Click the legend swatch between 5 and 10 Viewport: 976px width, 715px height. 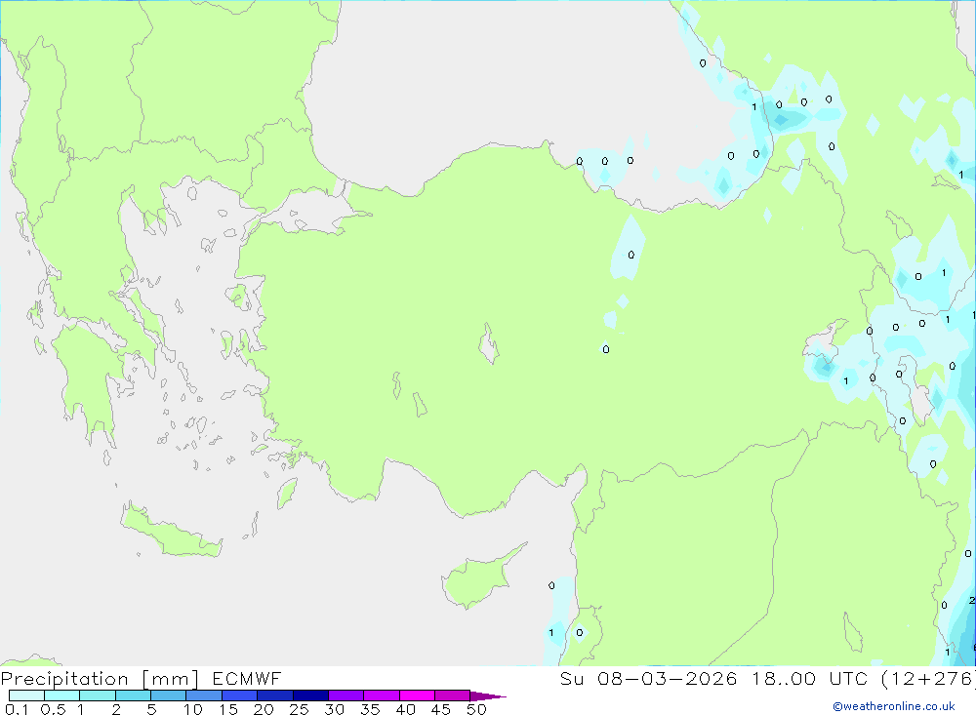(x=169, y=695)
